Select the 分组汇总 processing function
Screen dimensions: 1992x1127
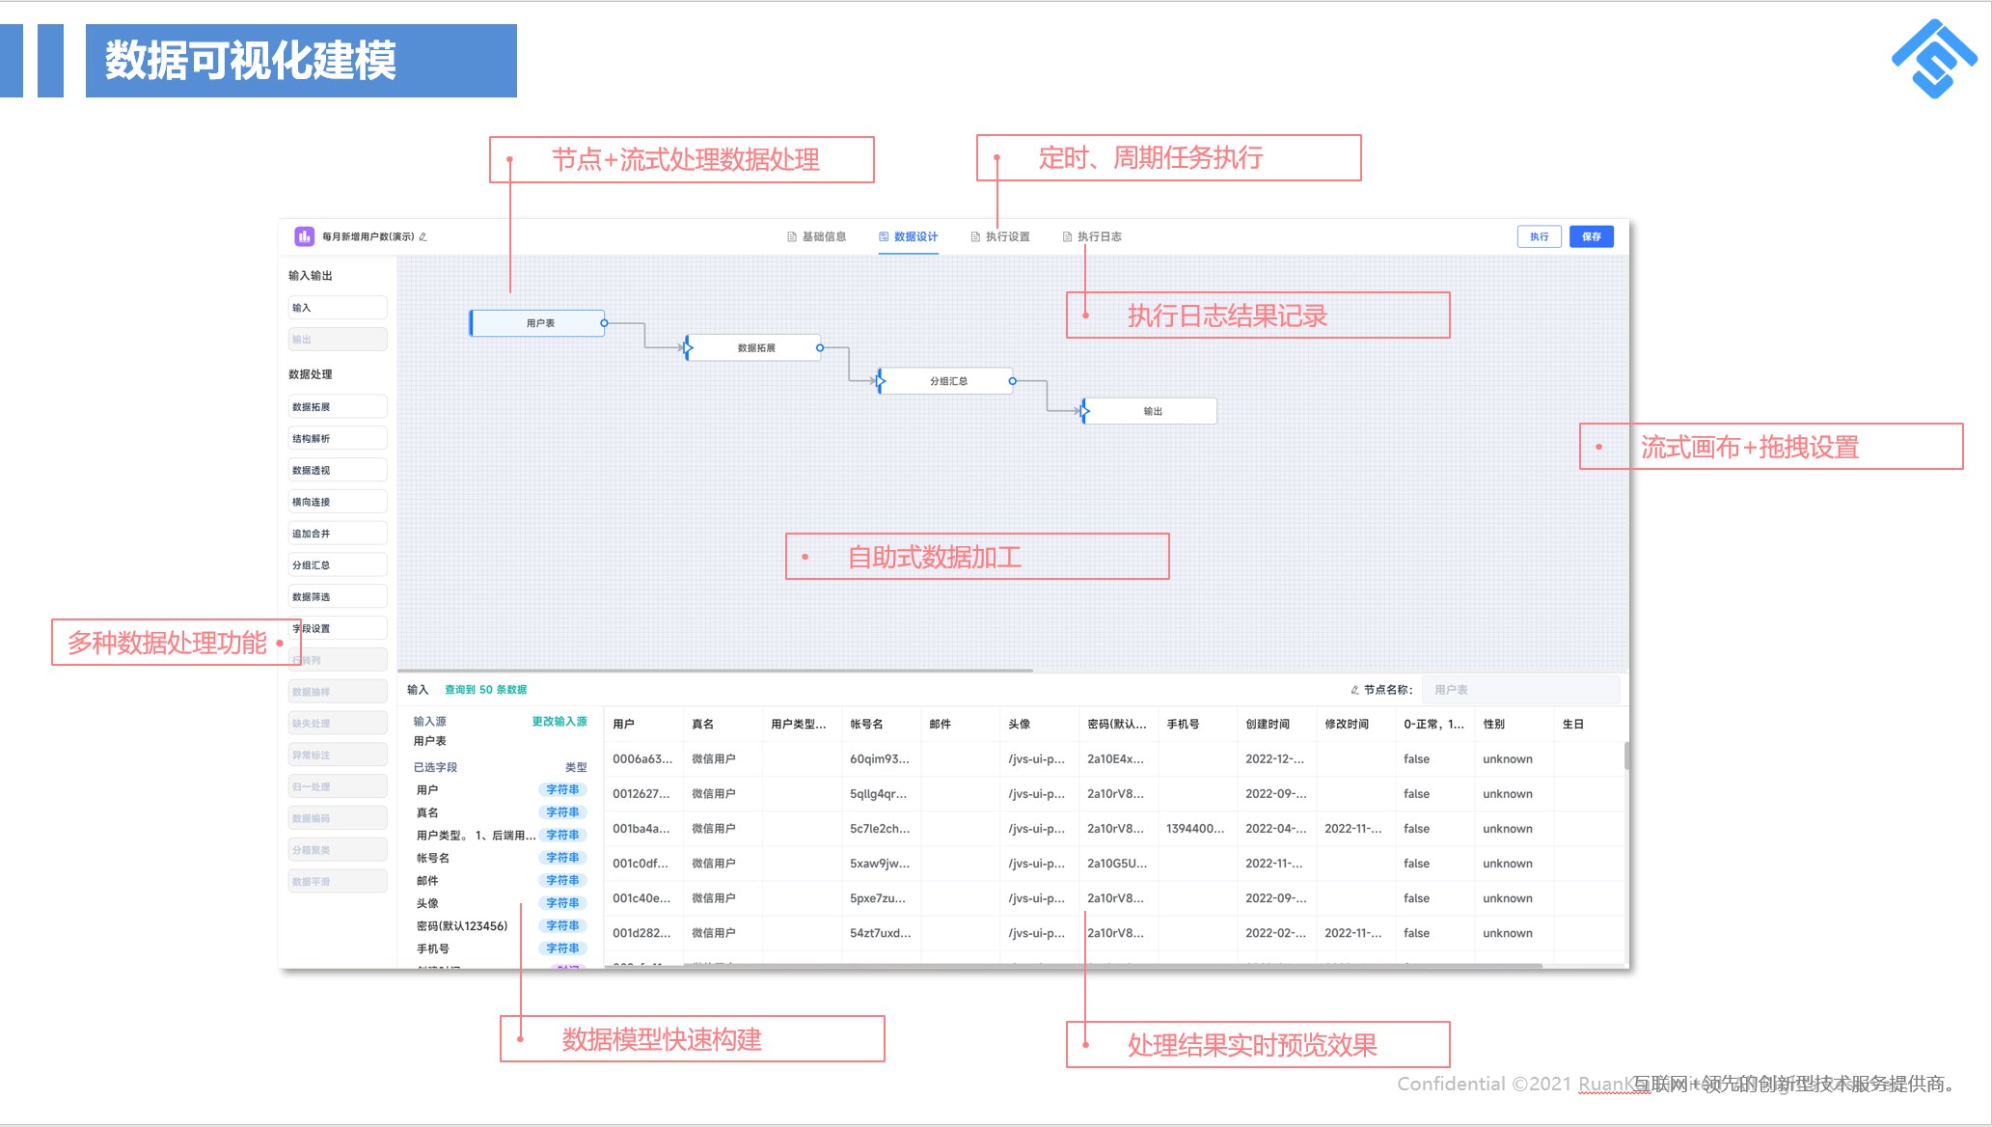coord(337,563)
